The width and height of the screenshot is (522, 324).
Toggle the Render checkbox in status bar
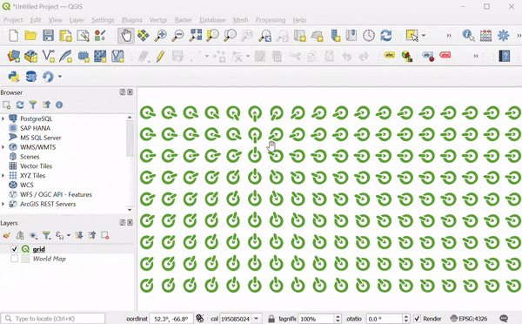[417, 319]
